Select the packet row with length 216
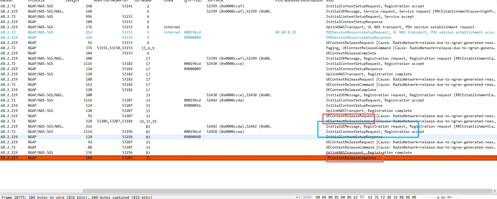Screen dimensions: 497x199 pos(89,127)
